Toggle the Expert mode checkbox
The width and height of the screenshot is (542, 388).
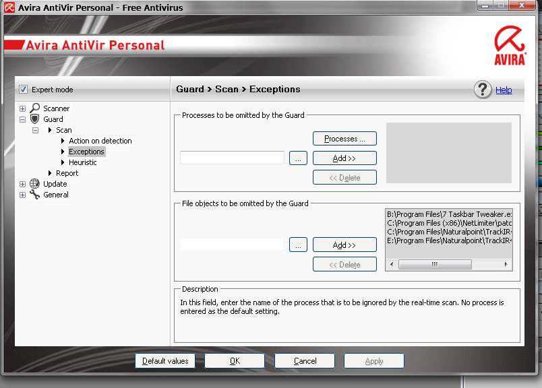23,90
